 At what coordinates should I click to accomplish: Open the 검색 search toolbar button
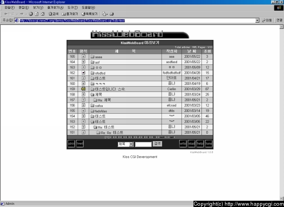(53, 14)
